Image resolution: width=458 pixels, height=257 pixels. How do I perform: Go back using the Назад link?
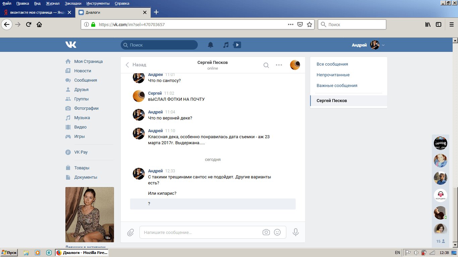(x=136, y=65)
